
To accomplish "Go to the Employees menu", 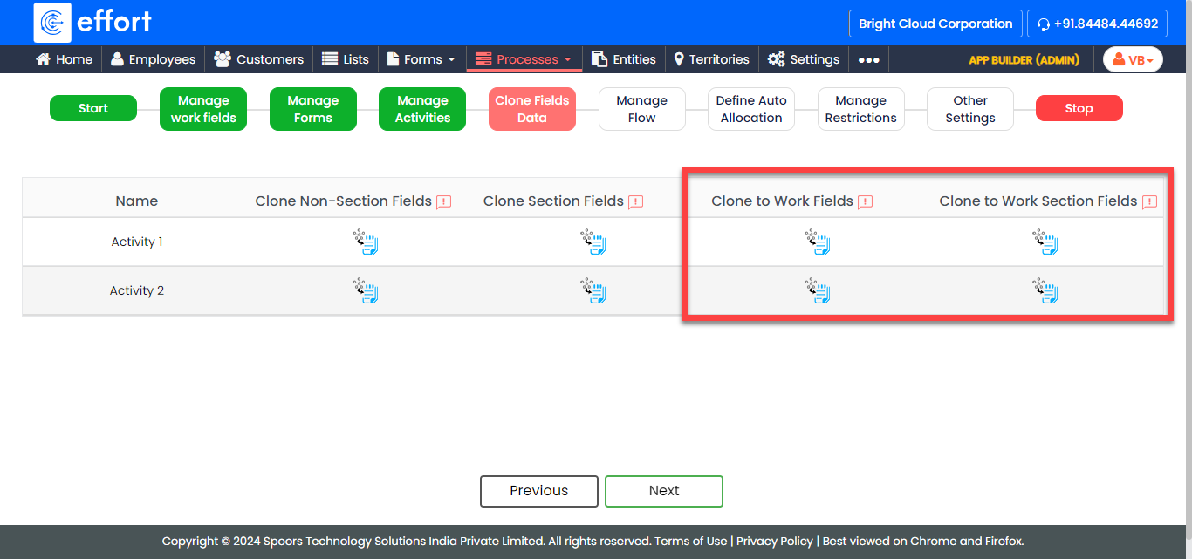I will pos(153,59).
